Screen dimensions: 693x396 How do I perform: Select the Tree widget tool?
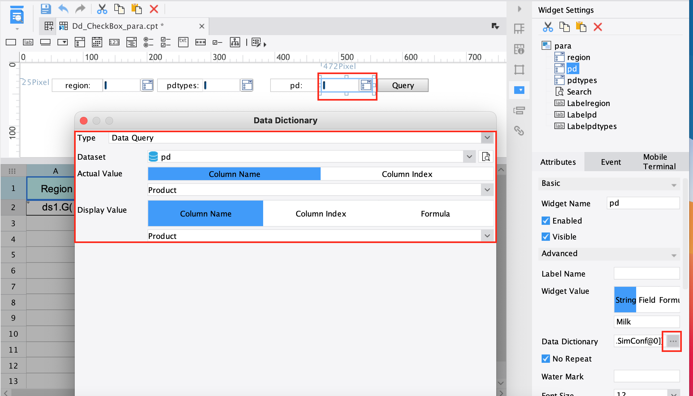(x=235, y=42)
